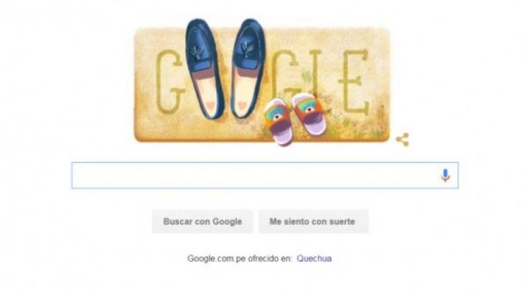This screenshot has height=296, width=527.
Task: Click the letter E on the doormat
Action: pyautogui.click(x=354, y=82)
